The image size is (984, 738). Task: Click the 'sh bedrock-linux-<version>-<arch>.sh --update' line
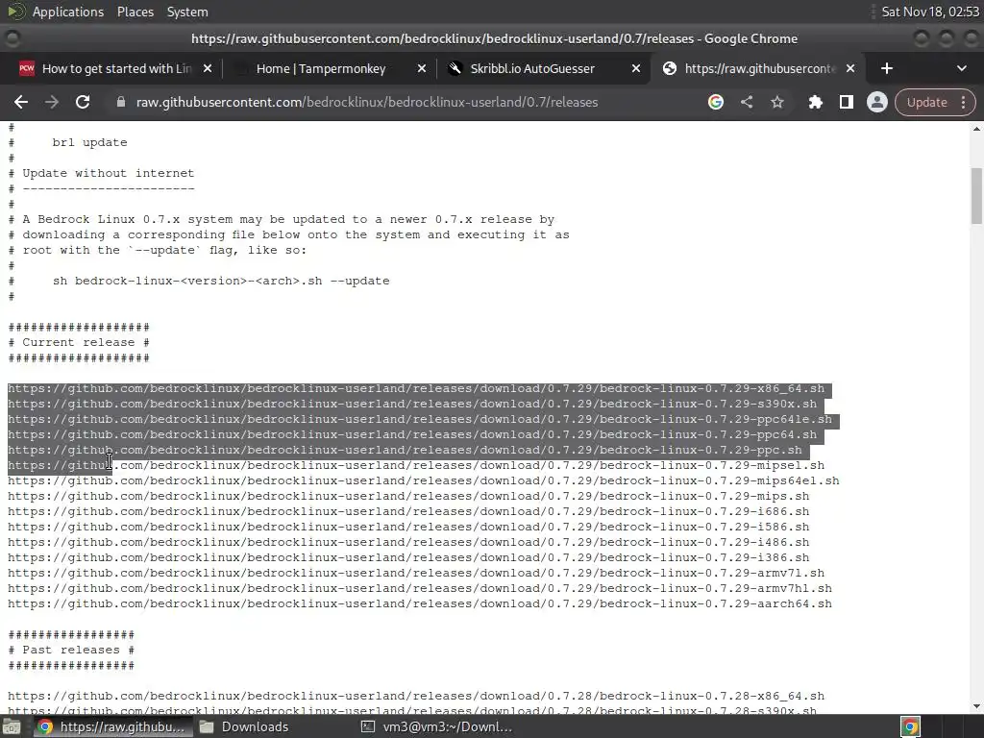pos(221,282)
